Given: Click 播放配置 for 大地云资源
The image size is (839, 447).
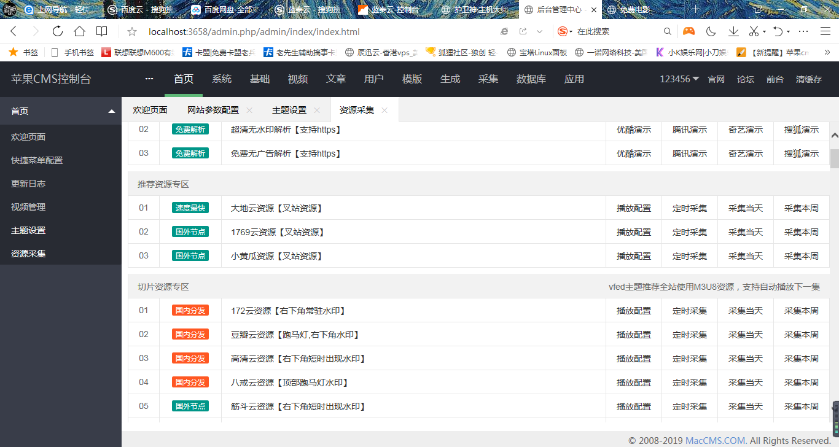Looking at the screenshot, I should tap(634, 208).
